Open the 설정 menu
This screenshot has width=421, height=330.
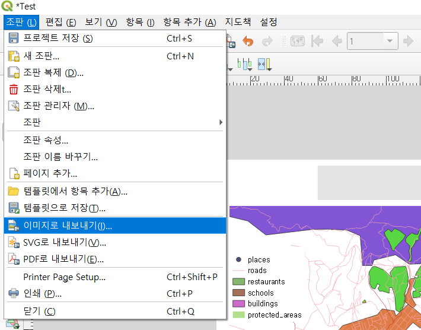click(268, 22)
